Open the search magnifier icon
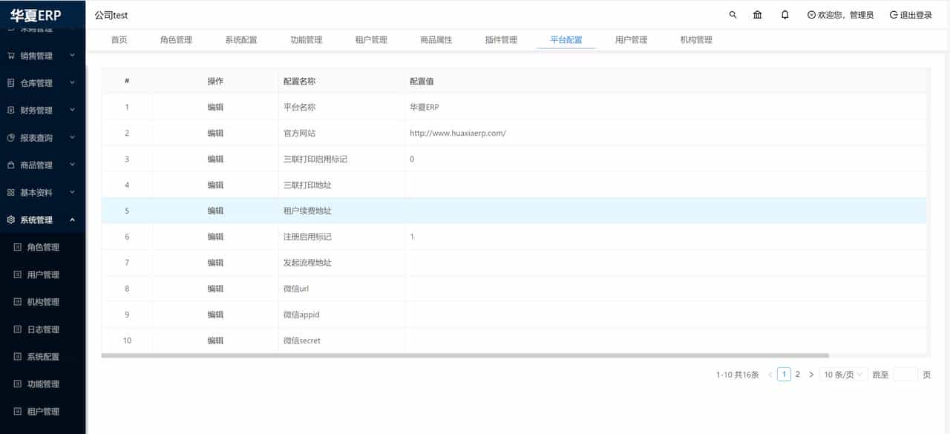The width and height of the screenshot is (950, 434). tap(732, 14)
